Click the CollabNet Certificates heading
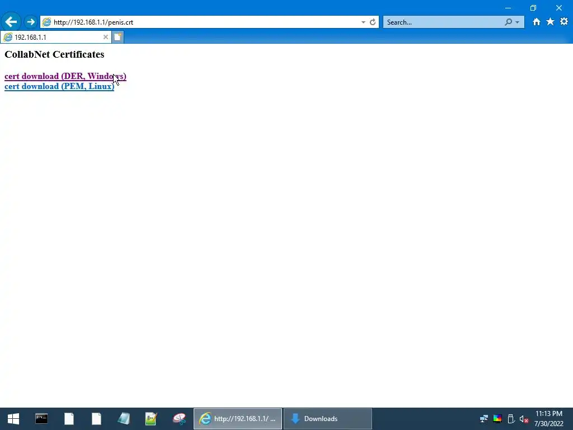Screen dimensions: 573x430 click(x=54, y=54)
